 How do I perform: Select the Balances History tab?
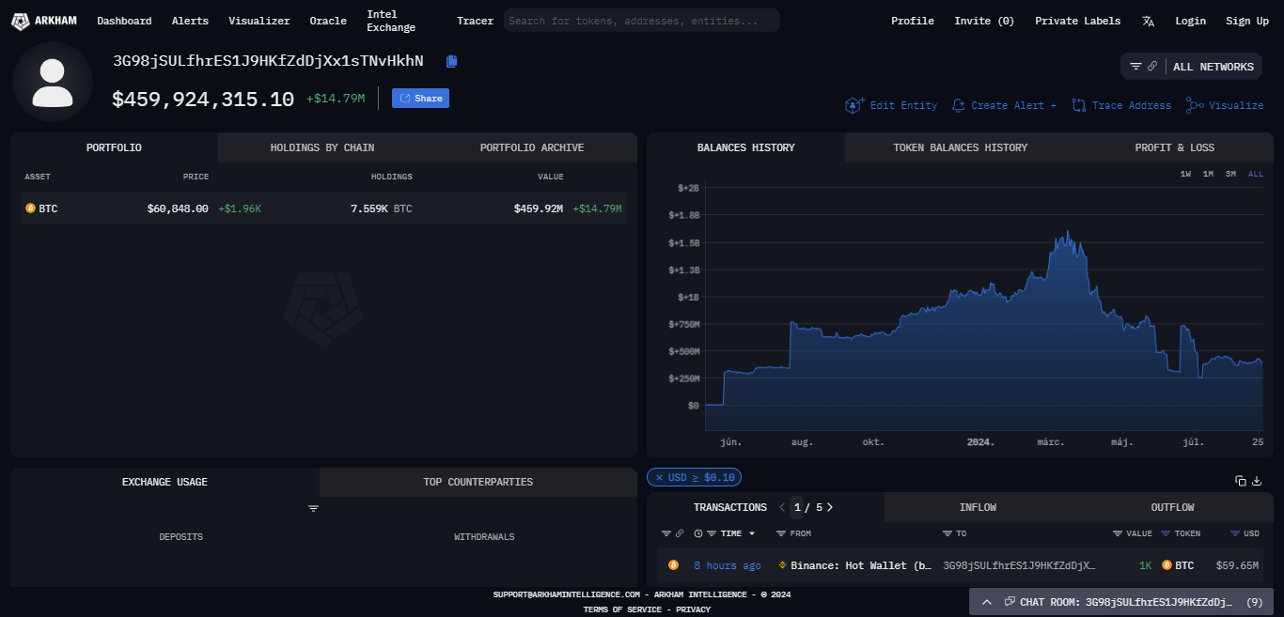pyautogui.click(x=745, y=147)
